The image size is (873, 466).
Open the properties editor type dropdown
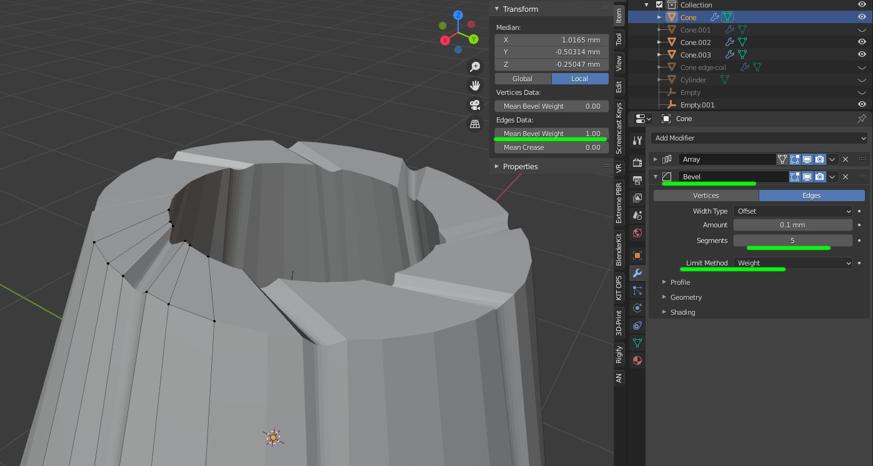coord(643,119)
